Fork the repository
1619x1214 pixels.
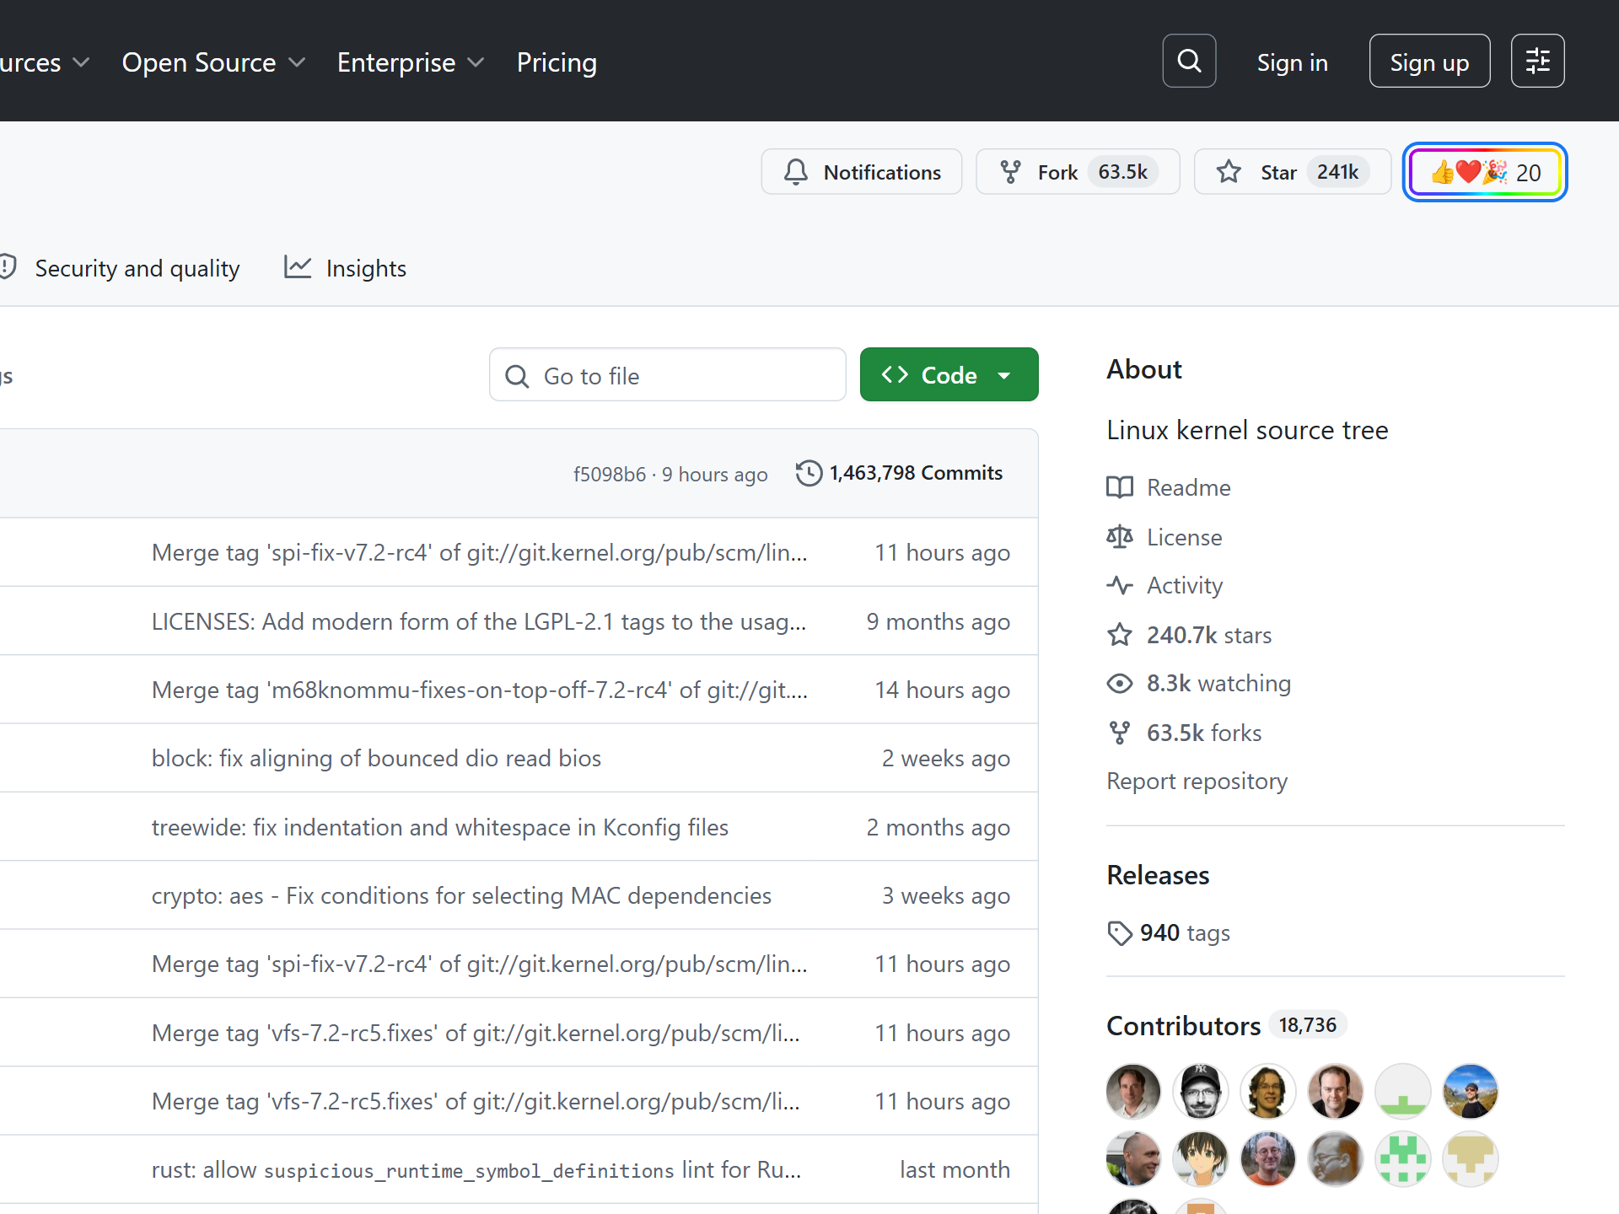click(1078, 172)
